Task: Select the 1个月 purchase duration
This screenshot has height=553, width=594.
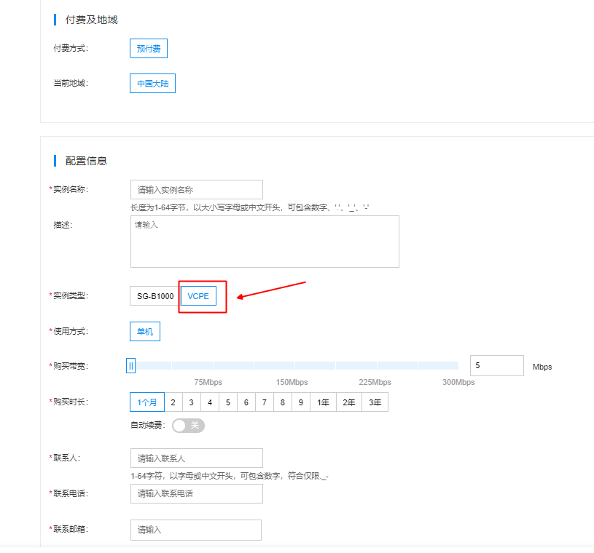Action: coord(147,402)
